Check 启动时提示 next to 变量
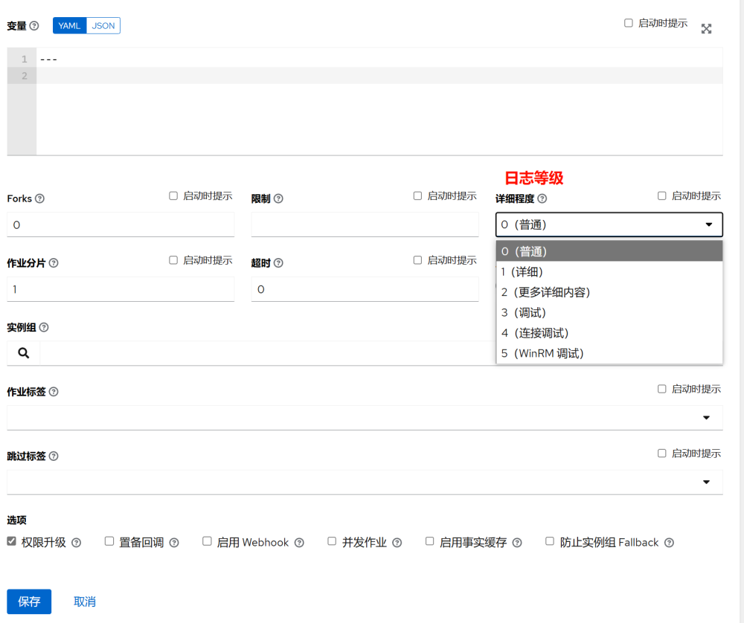This screenshot has width=744, height=623. (x=627, y=22)
